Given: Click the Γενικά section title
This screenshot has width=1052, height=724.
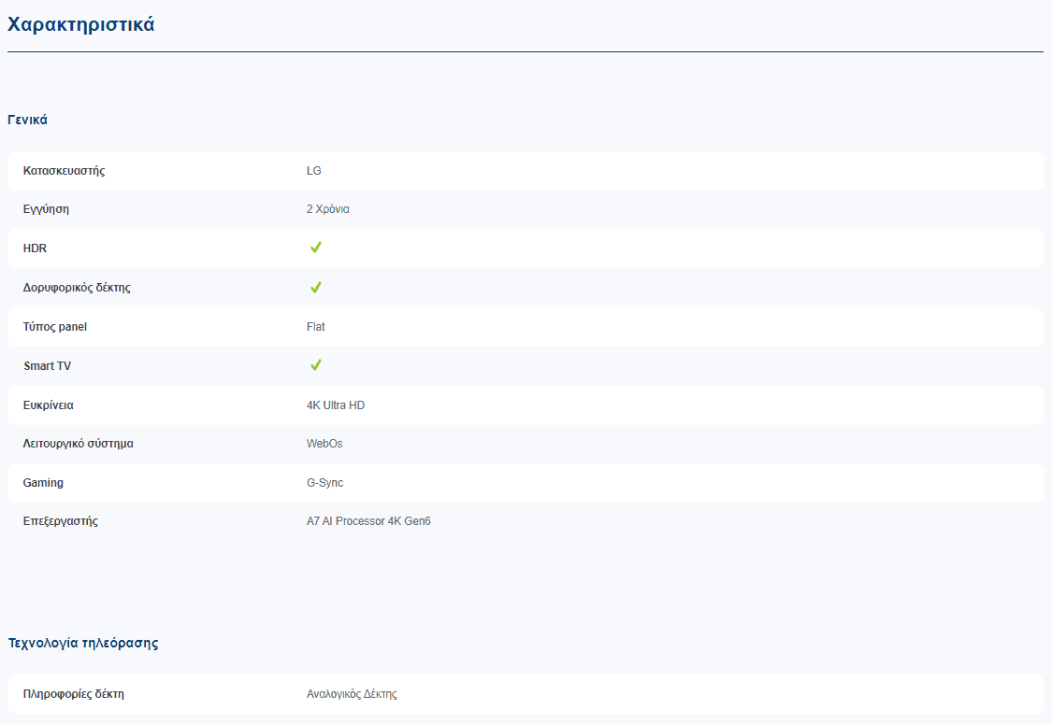Looking at the screenshot, I should click(27, 120).
